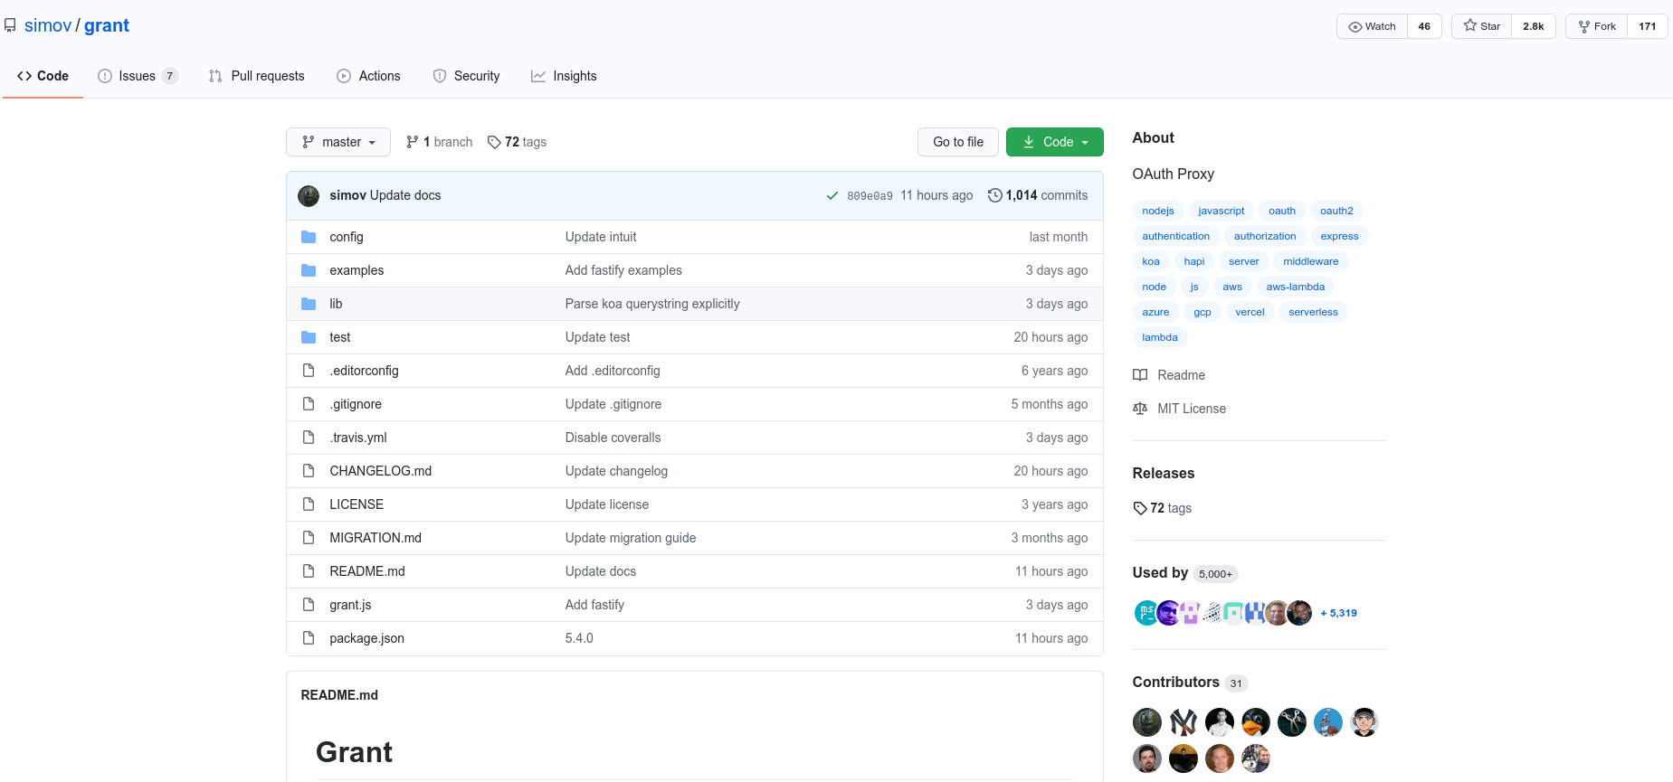Screen dimensions: 1673x782
Task: Open the Releases heading link
Action: tap(1164, 473)
